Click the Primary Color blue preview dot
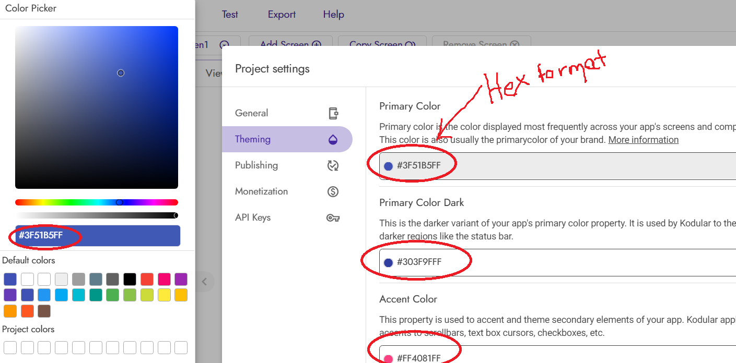The height and width of the screenshot is (363, 736). point(388,166)
